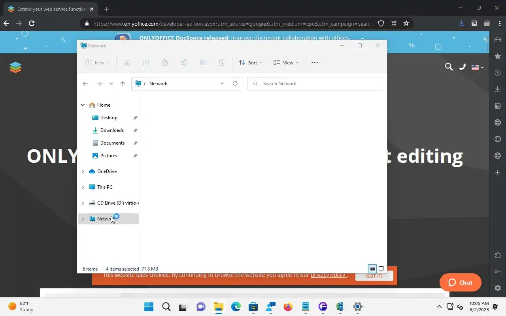This screenshot has height=316, width=506.
Task: Open the Chat button on the webpage
Action: (x=461, y=282)
